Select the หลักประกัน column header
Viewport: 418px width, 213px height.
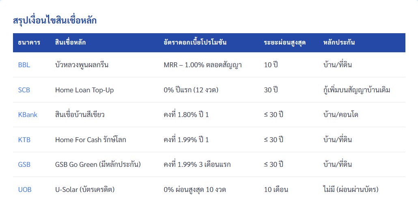(339, 43)
